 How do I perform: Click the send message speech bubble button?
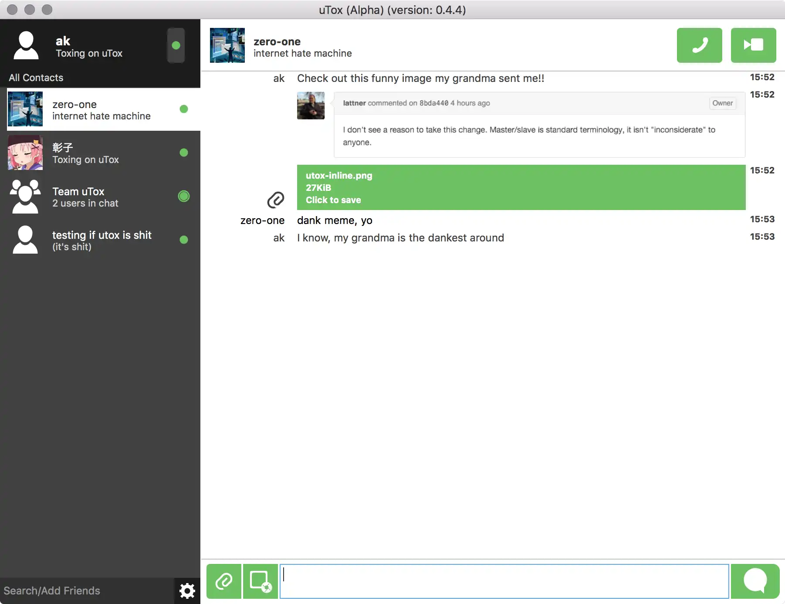point(755,581)
